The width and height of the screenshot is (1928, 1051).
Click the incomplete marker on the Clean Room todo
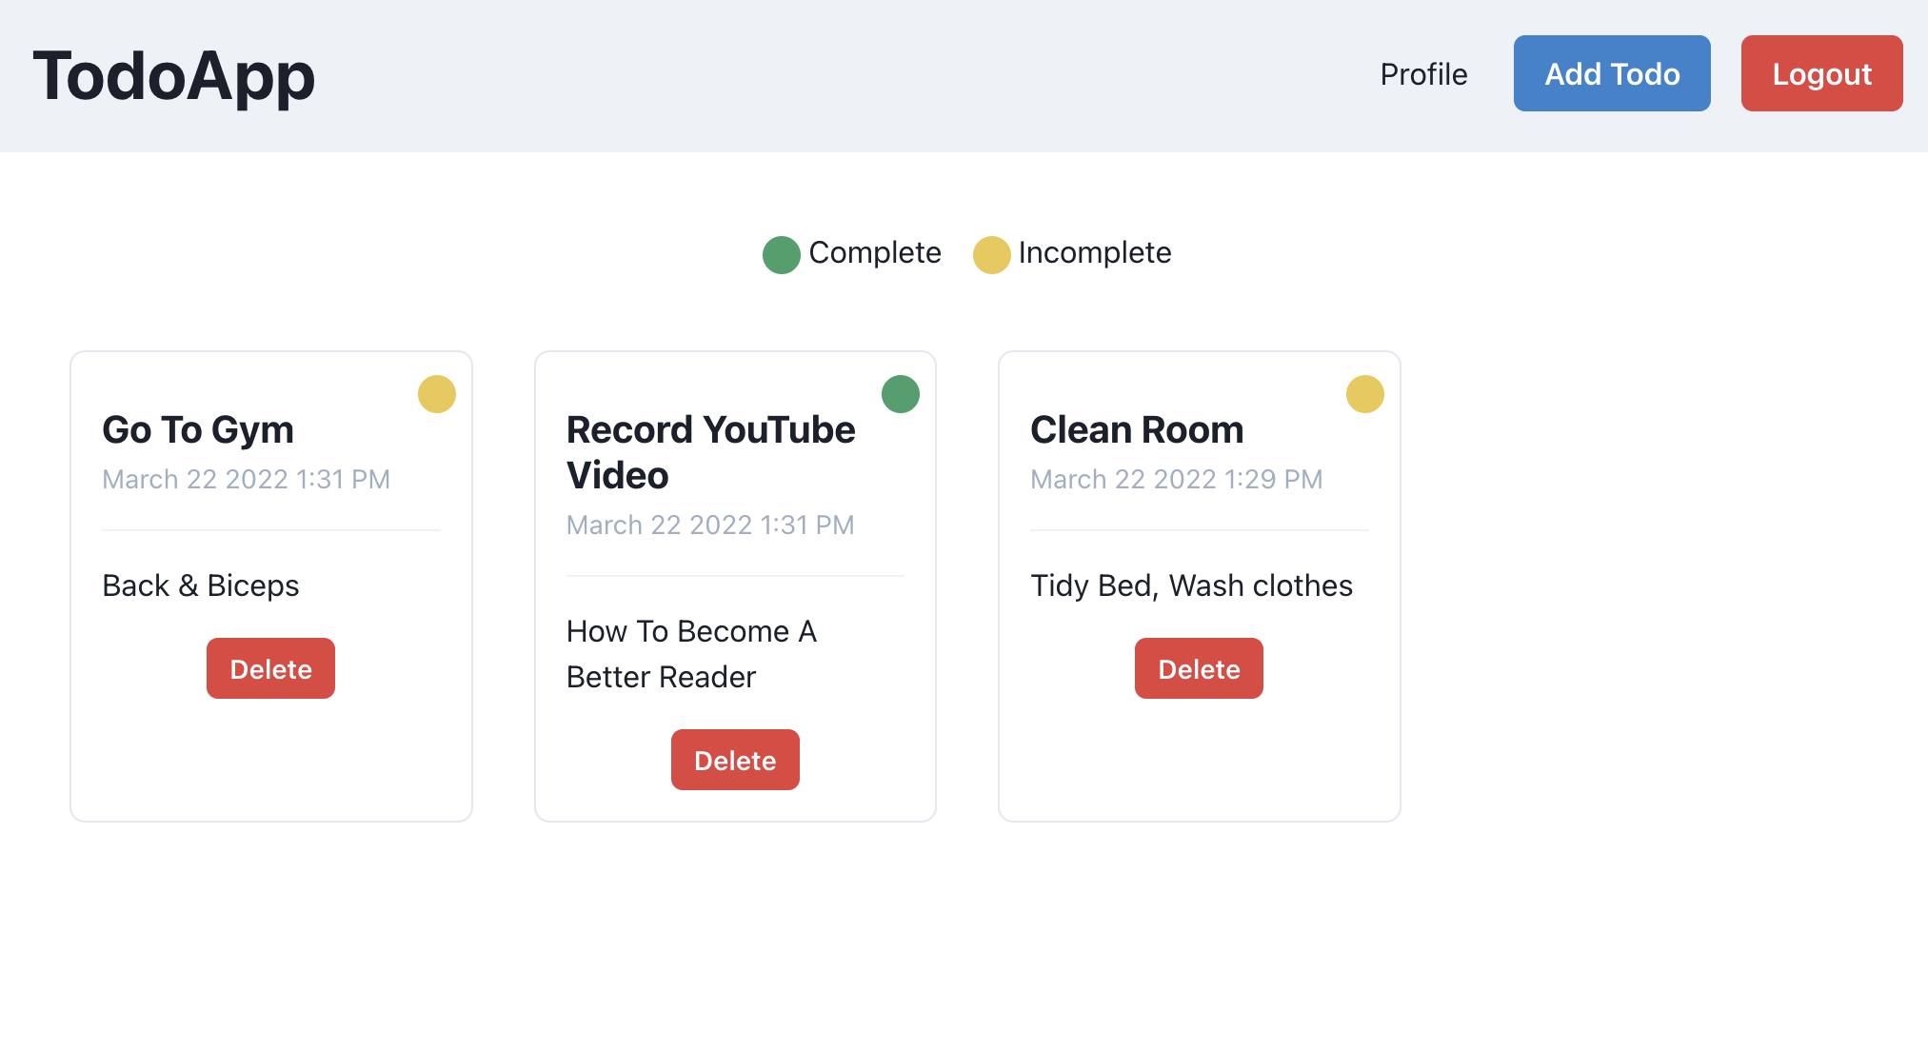[x=1364, y=393]
